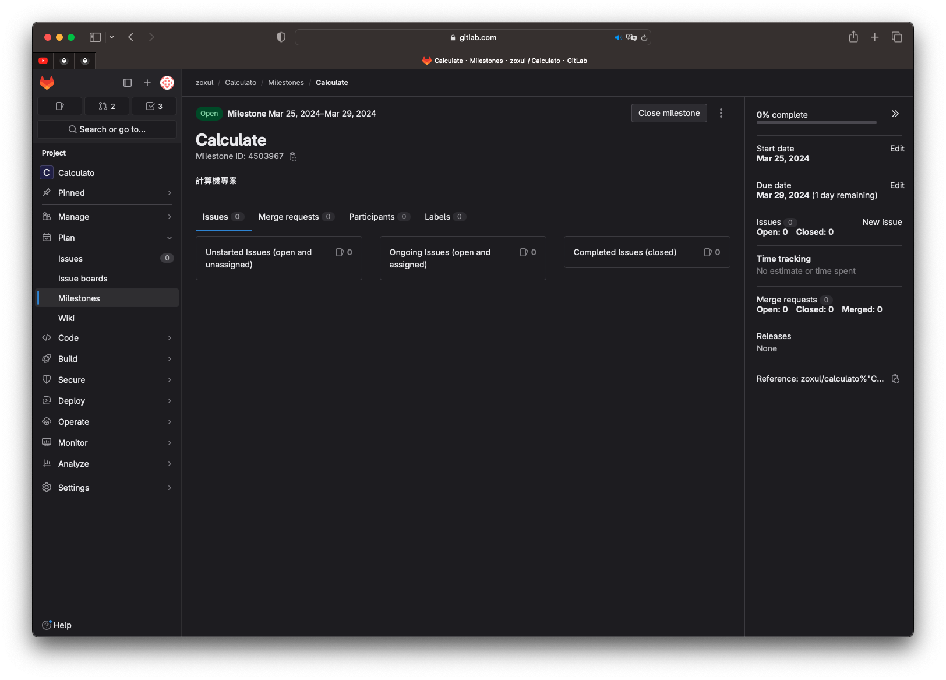The width and height of the screenshot is (946, 680).
Task: Switch to the Merge requests tab
Action: click(x=289, y=217)
